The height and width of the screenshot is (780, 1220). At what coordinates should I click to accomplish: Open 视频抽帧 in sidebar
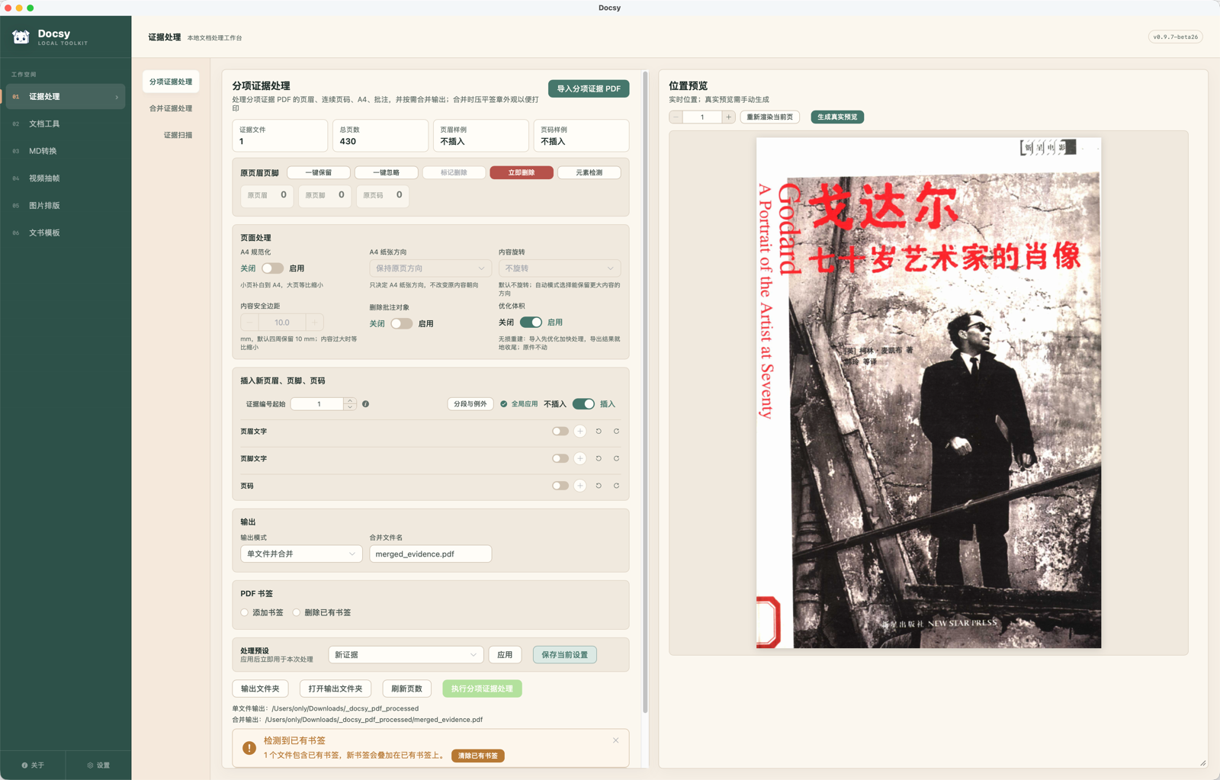click(65, 178)
